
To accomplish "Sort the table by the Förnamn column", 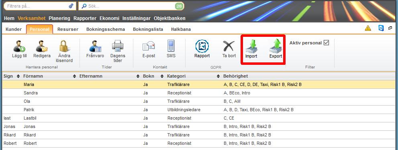I will pos(74,76).
